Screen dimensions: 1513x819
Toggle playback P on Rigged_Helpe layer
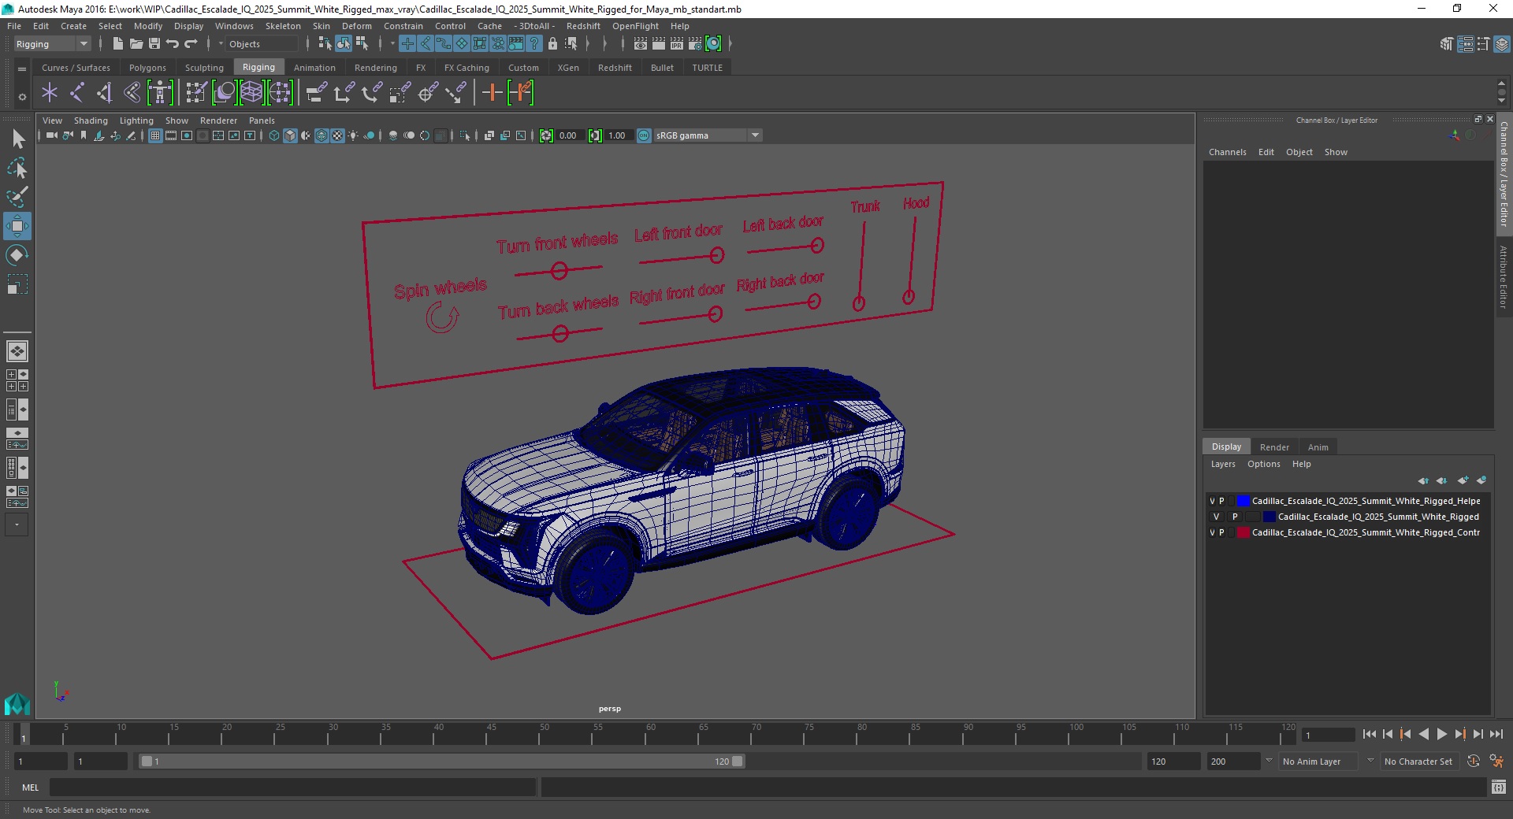pos(1222,501)
